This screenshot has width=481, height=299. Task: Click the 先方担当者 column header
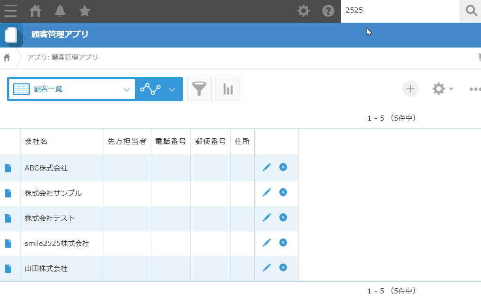coord(127,141)
